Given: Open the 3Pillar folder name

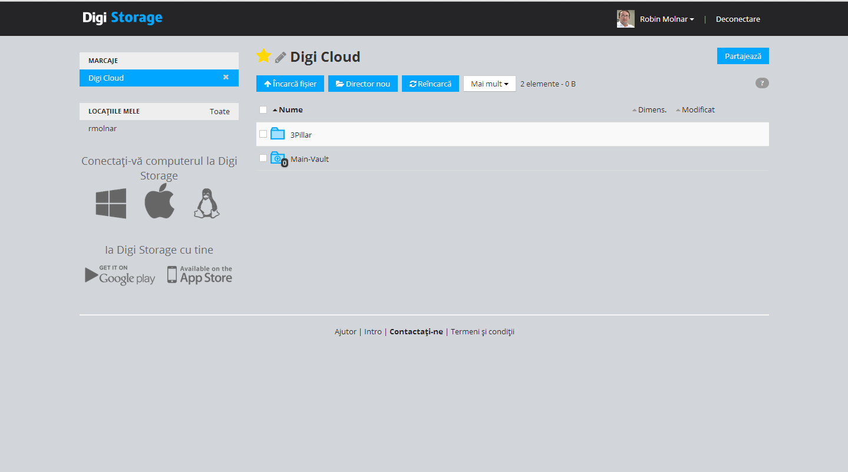Looking at the screenshot, I should [x=301, y=135].
